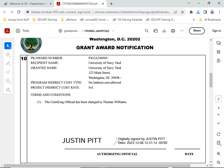Screen dimensions: 224x168
Task: Open EDCAPS Training D... bookmark
Action: click(160, 20)
